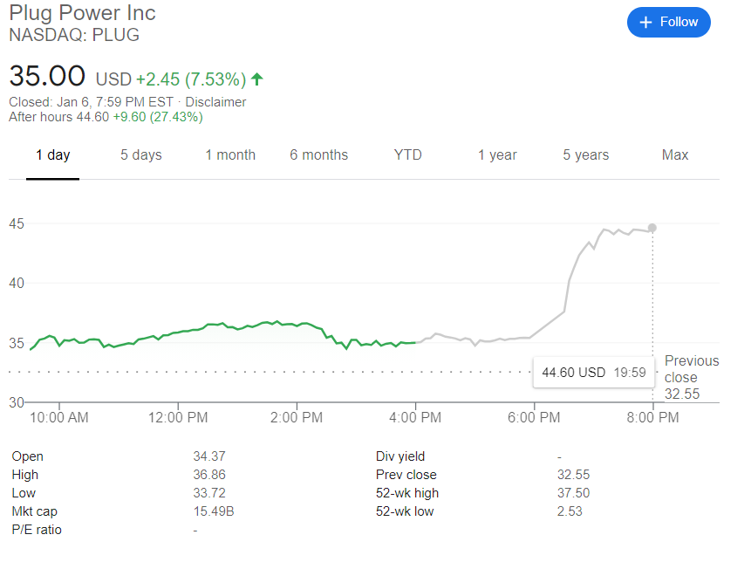Click the 35.00 price value
751x569 pixels.
tap(47, 76)
